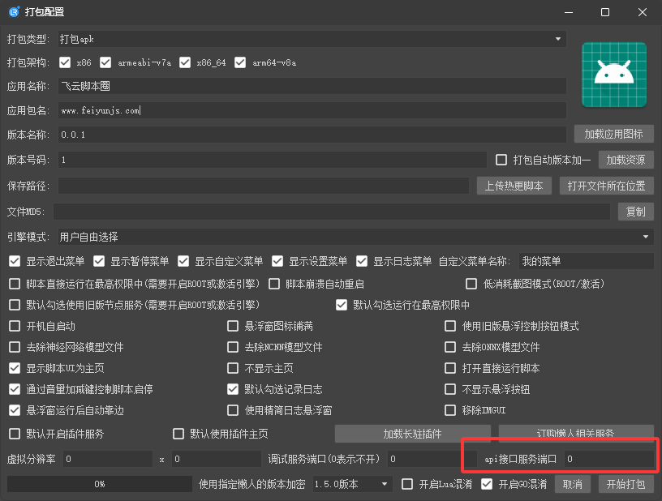Uncheck the armeabi-v7a architecture checkbox

105,63
